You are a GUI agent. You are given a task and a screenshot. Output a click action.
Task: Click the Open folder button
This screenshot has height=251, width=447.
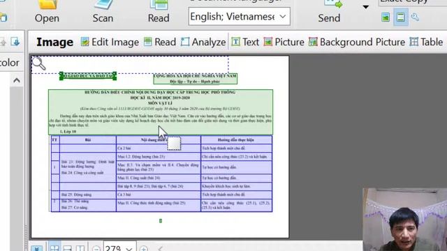(47, 12)
